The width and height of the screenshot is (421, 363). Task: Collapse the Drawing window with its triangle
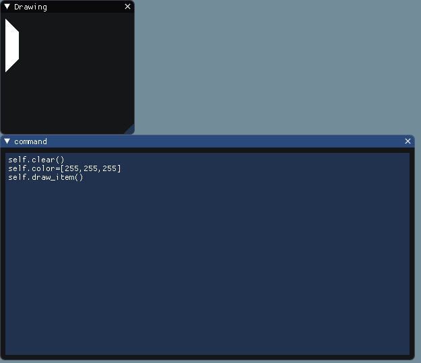click(x=7, y=7)
